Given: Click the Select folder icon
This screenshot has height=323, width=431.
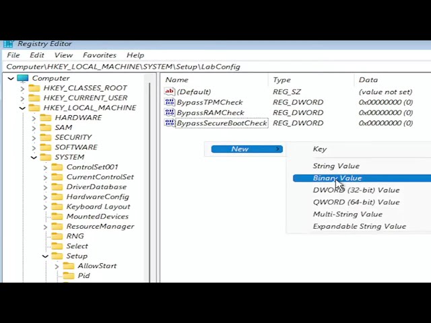Looking at the screenshot, I should tap(57, 246).
